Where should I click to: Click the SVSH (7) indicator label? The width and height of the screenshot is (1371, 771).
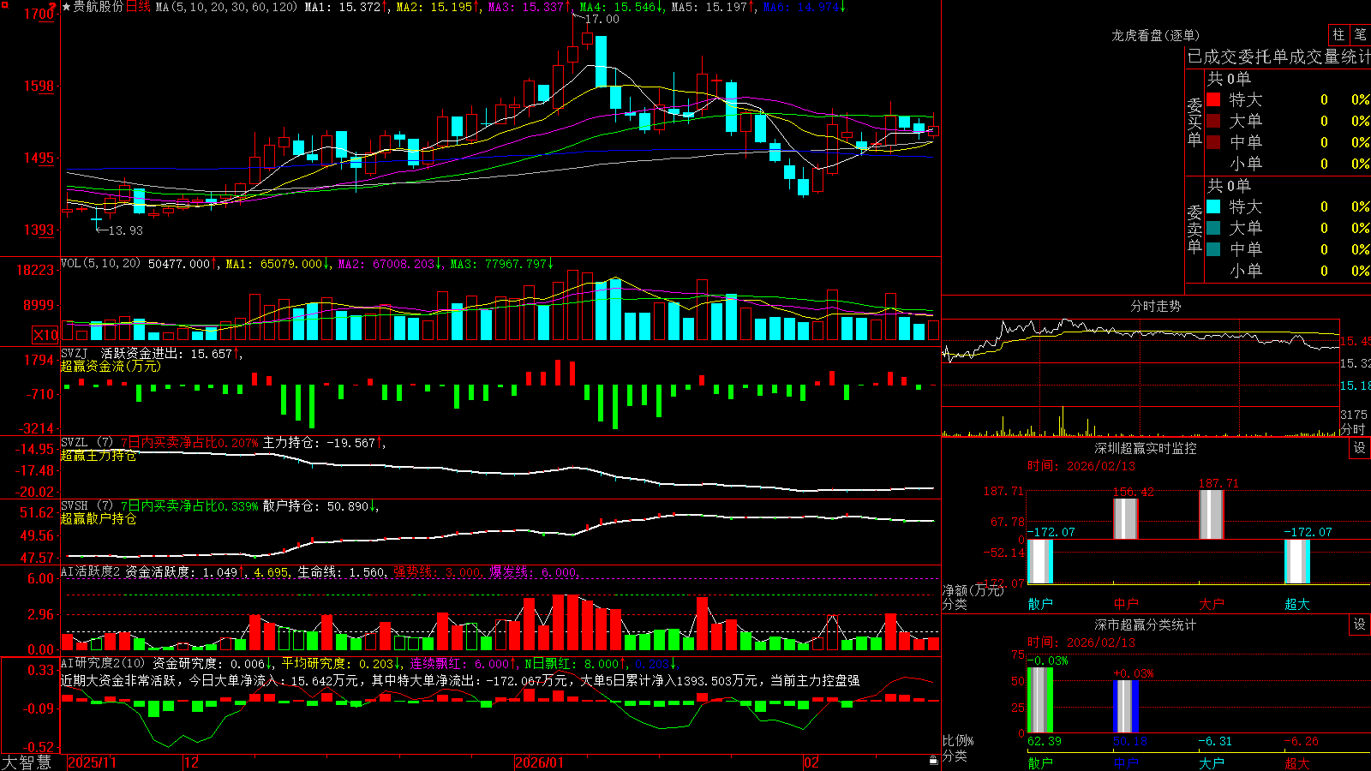point(87,506)
